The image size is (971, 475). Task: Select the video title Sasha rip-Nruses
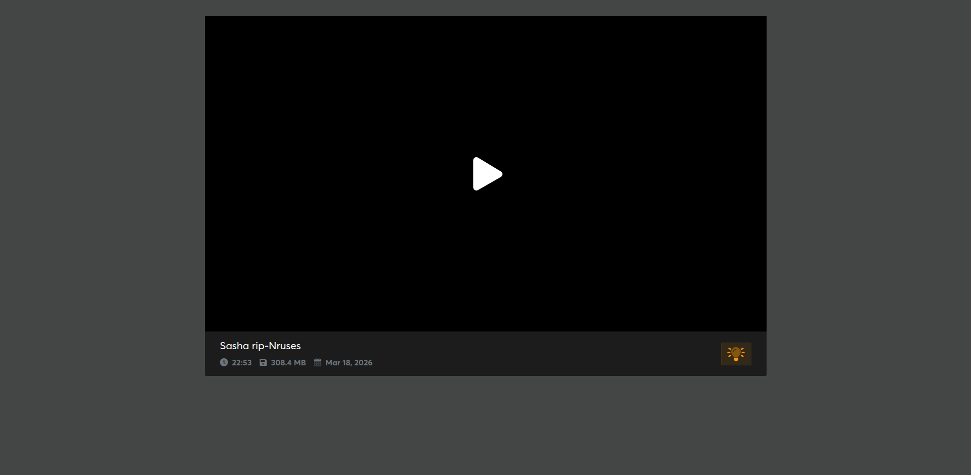(x=260, y=346)
